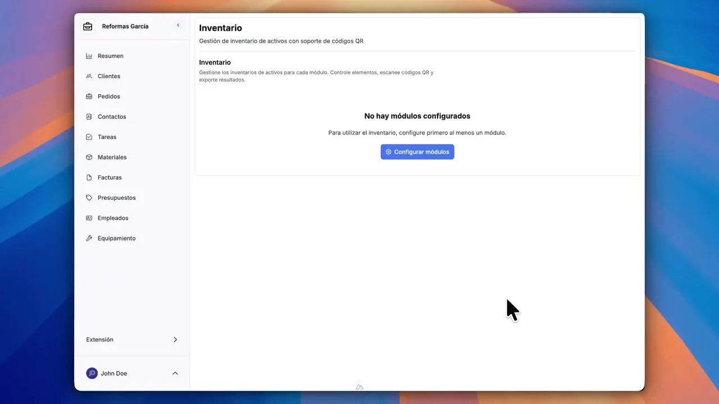This screenshot has height=404, width=719.
Task: Open Contactos via its contact book icon
Action: coord(90,116)
